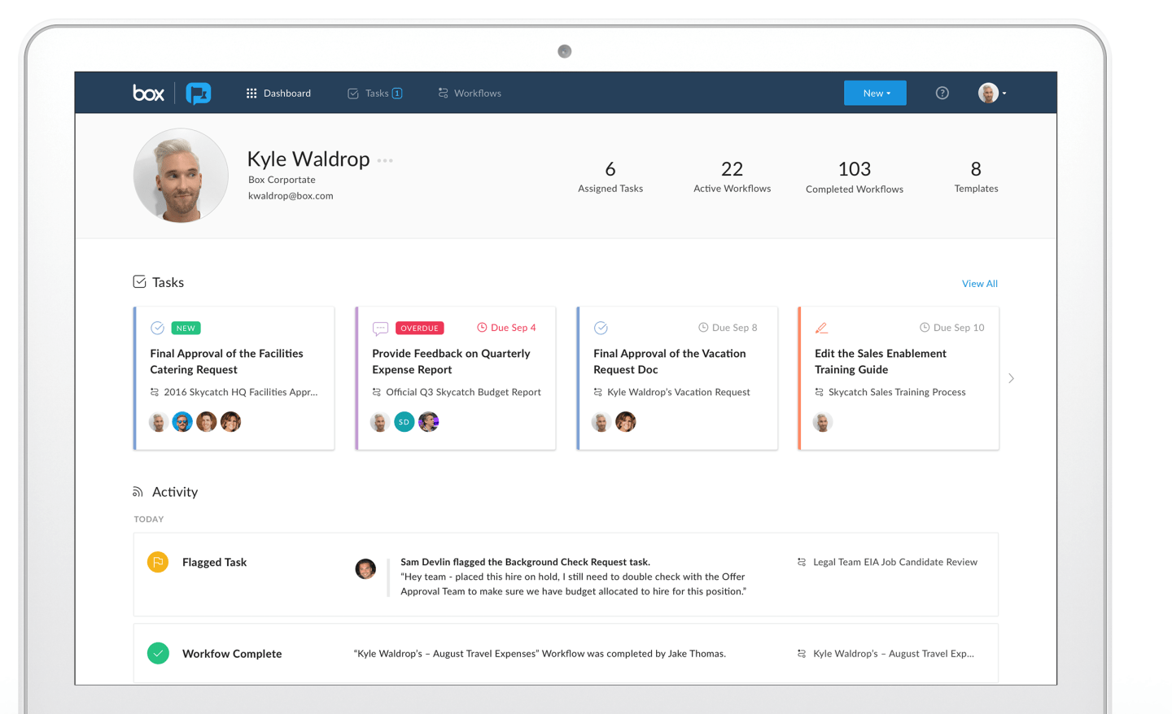Click the comment icon on the overdue task
The image size is (1172, 714).
(380, 329)
